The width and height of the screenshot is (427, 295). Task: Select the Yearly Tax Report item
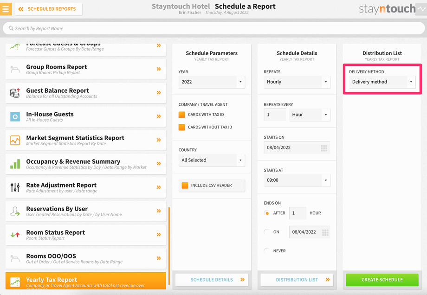click(86, 281)
